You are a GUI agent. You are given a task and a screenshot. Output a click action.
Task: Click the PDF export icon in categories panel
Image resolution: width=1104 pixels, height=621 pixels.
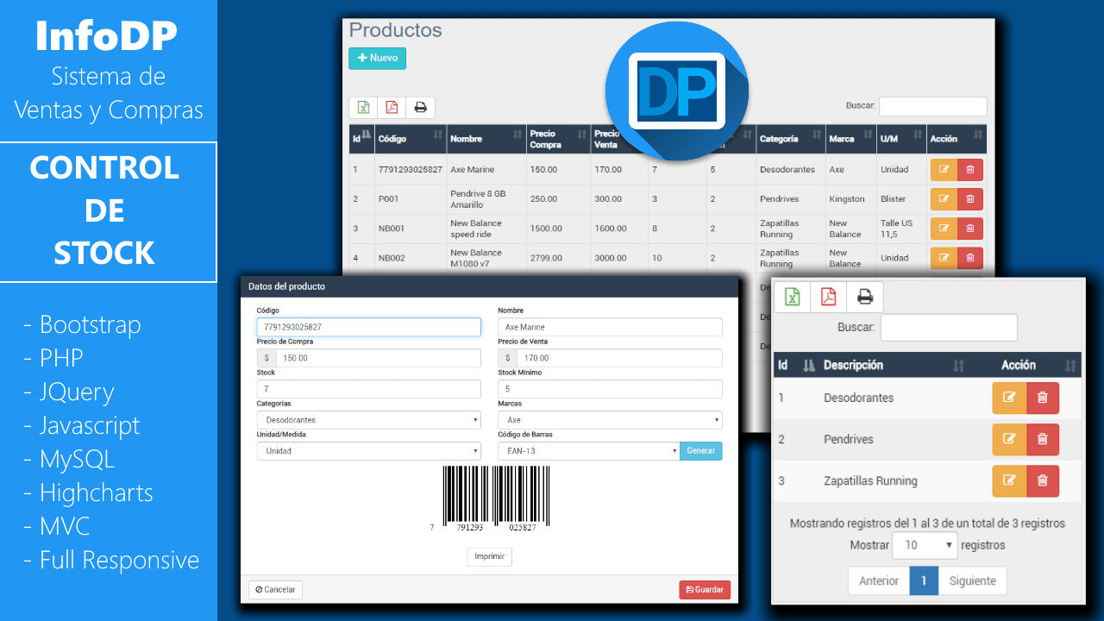pos(828,297)
